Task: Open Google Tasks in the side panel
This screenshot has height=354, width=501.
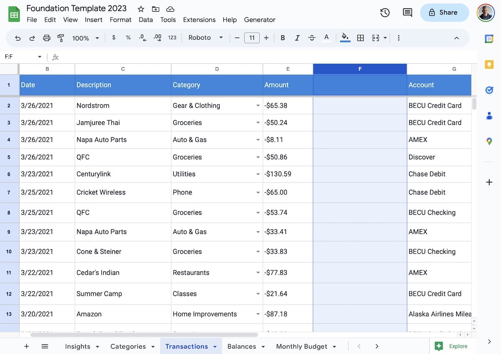Action: [x=489, y=90]
